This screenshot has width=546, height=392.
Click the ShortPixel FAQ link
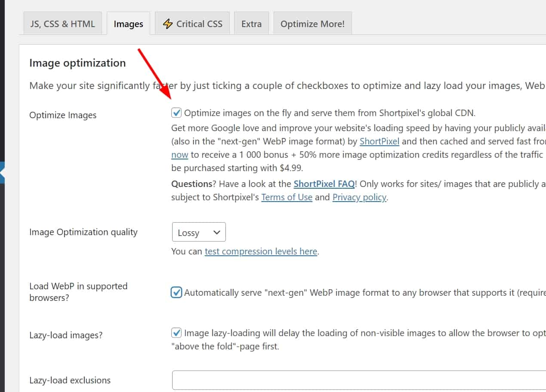click(x=324, y=184)
